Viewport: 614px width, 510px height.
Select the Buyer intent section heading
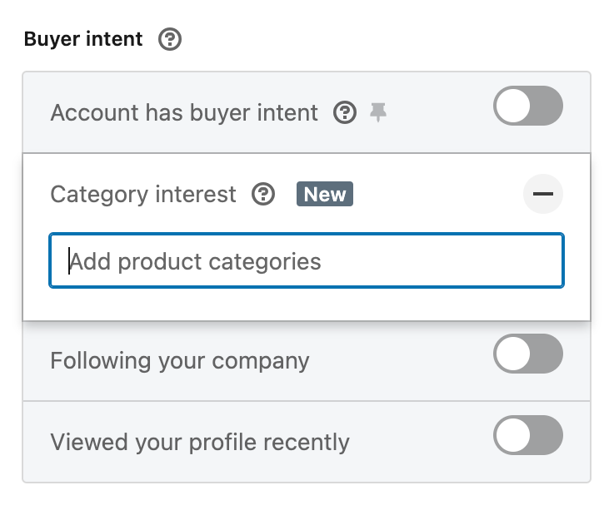pos(83,39)
